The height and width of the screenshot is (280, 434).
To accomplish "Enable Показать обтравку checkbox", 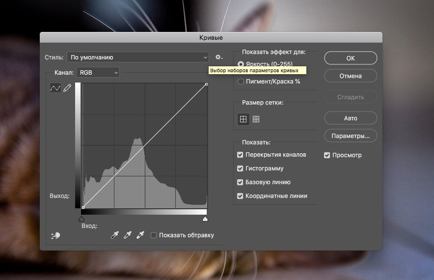I will point(154,235).
